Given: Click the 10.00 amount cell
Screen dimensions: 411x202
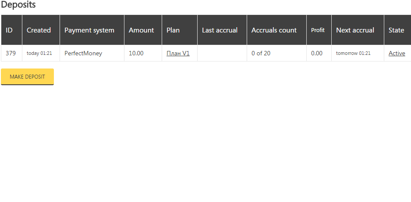Looking at the screenshot, I should click(x=136, y=53).
